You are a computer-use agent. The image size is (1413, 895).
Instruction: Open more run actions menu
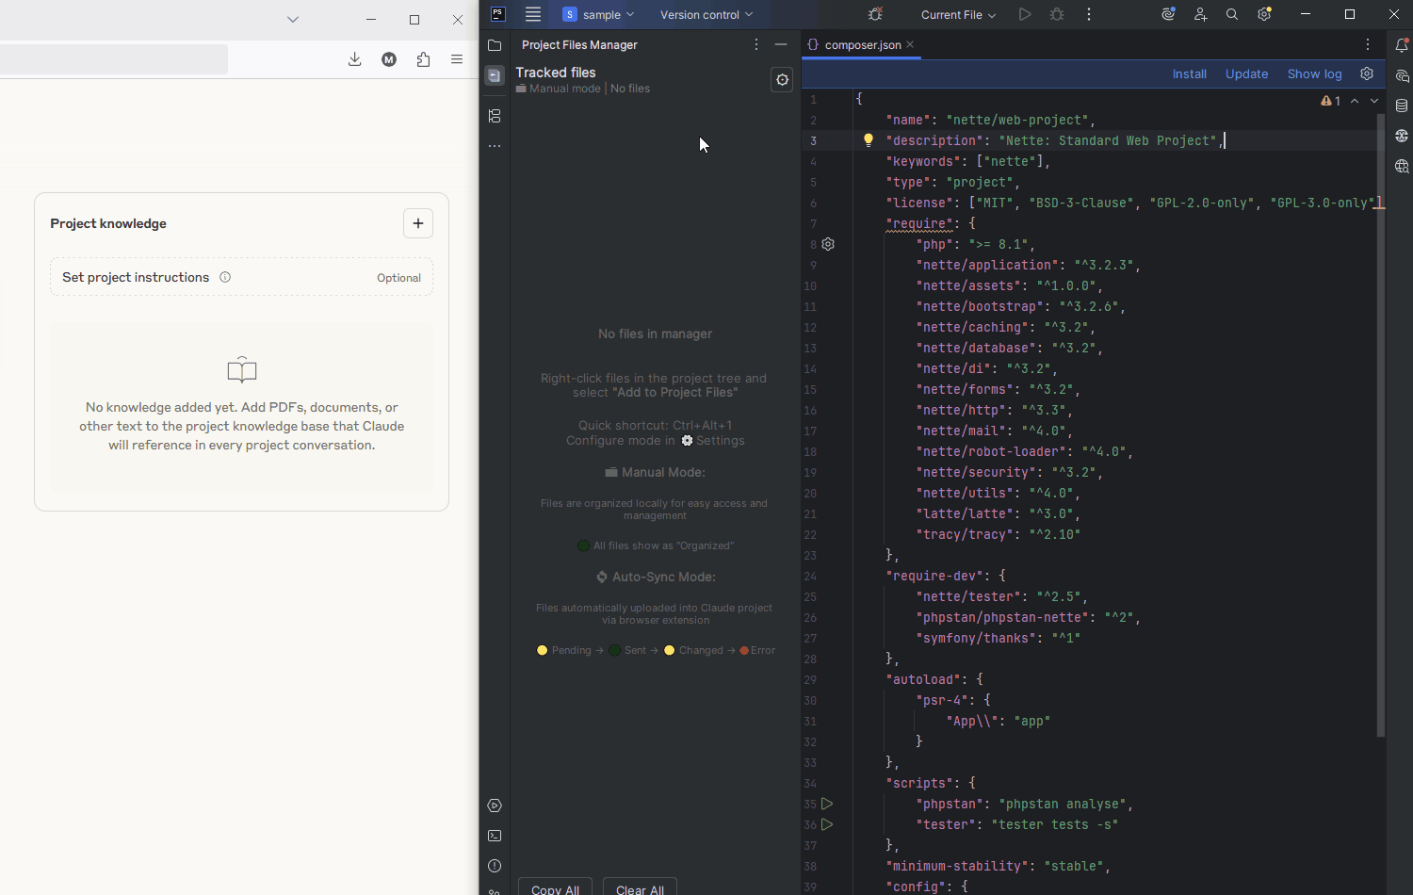coord(1089,14)
